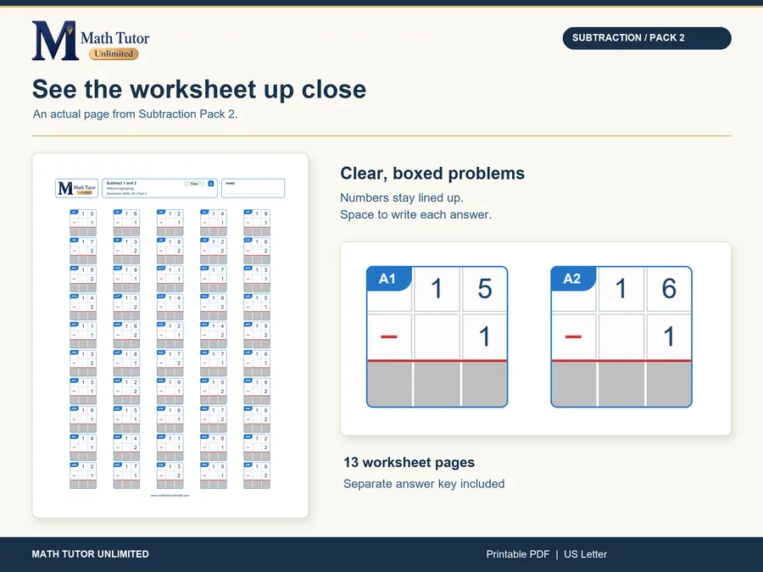Click the digit 6 in problem A2

pyautogui.click(x=669, y=289)
